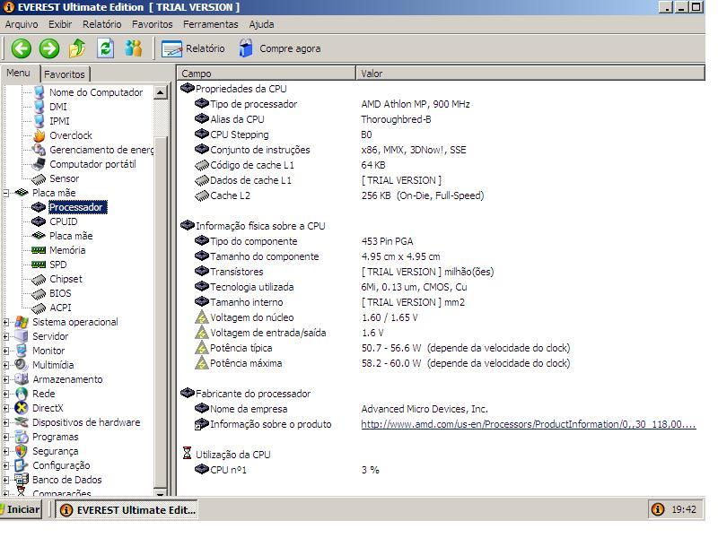
Task: Open the Ferramentas menu
Action: 211,24
